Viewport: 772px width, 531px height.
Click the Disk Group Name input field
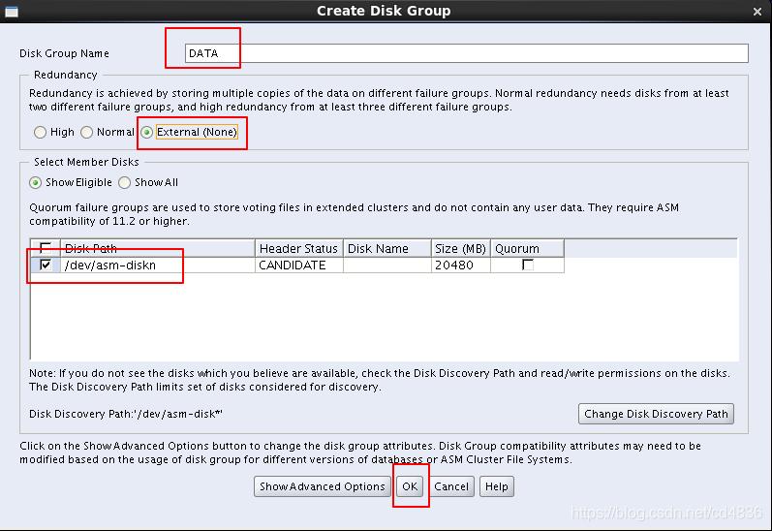click(x=466, y=53)
